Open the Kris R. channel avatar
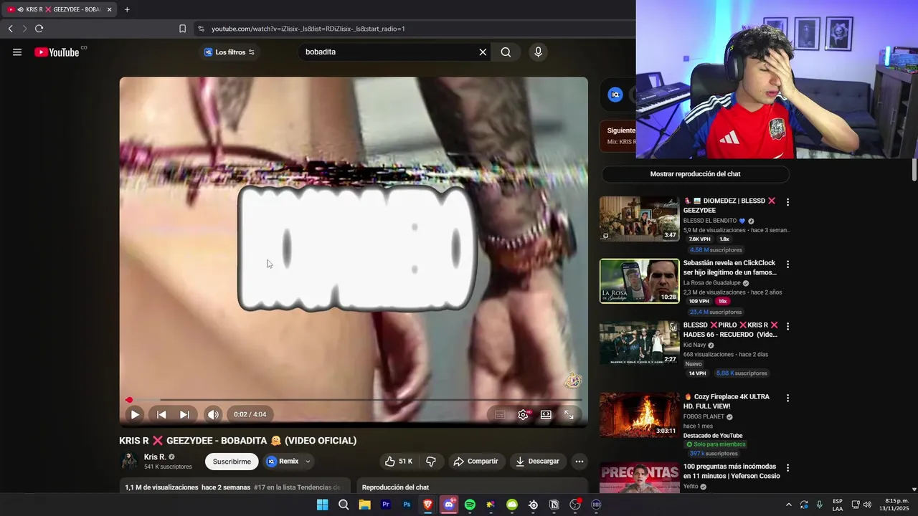 (129, 462)
